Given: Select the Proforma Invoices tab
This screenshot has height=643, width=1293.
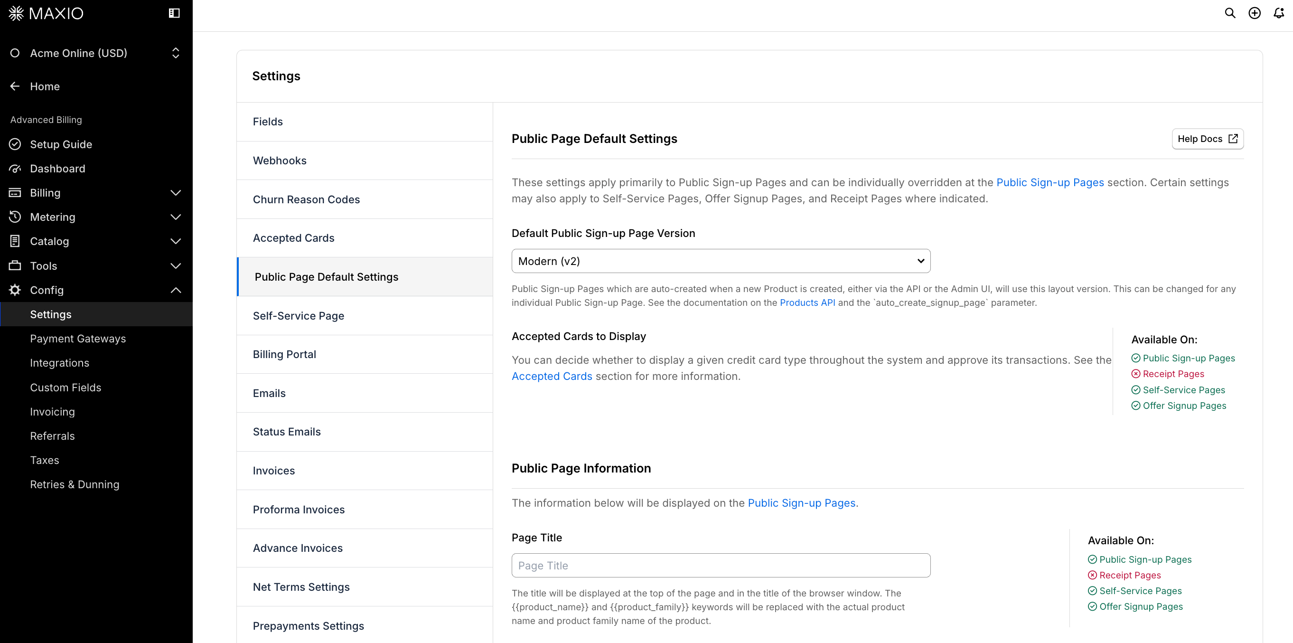Looking at the screenshot, I should pyautogui.click(x=365, y=510).
